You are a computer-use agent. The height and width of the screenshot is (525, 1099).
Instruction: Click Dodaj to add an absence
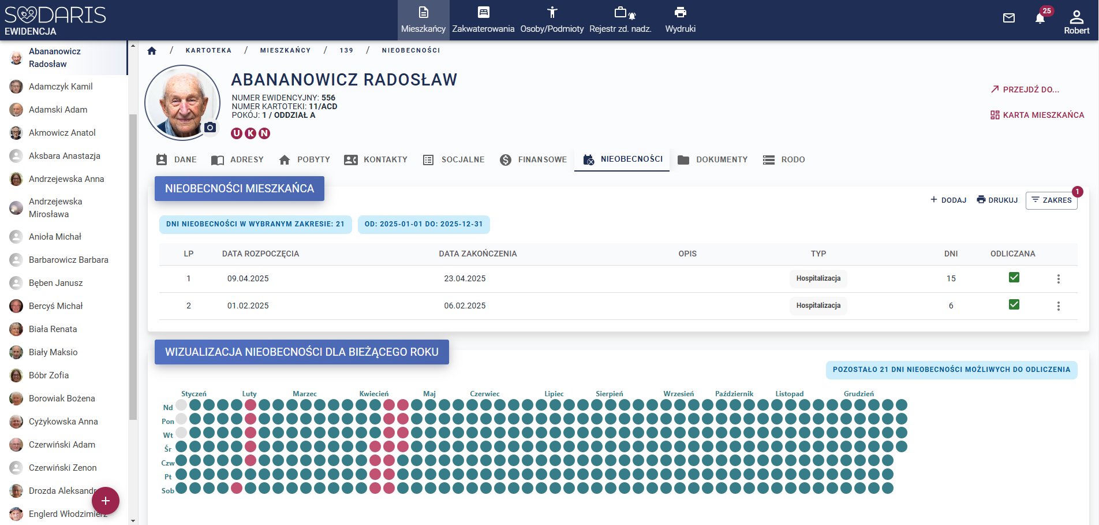pyautogui.click(x=948, y=200)
